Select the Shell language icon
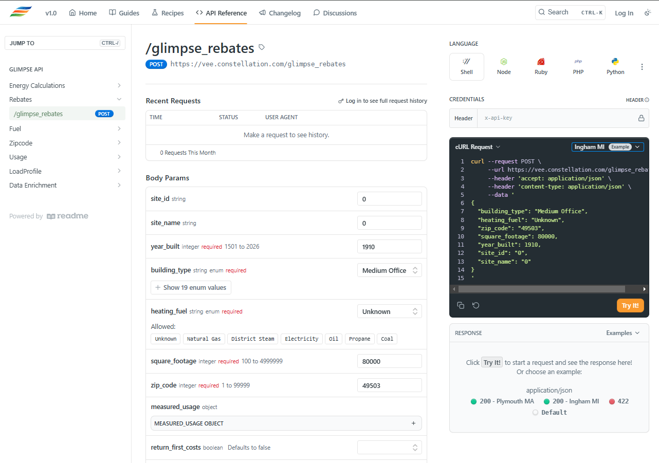 click(x=467, y=67)
